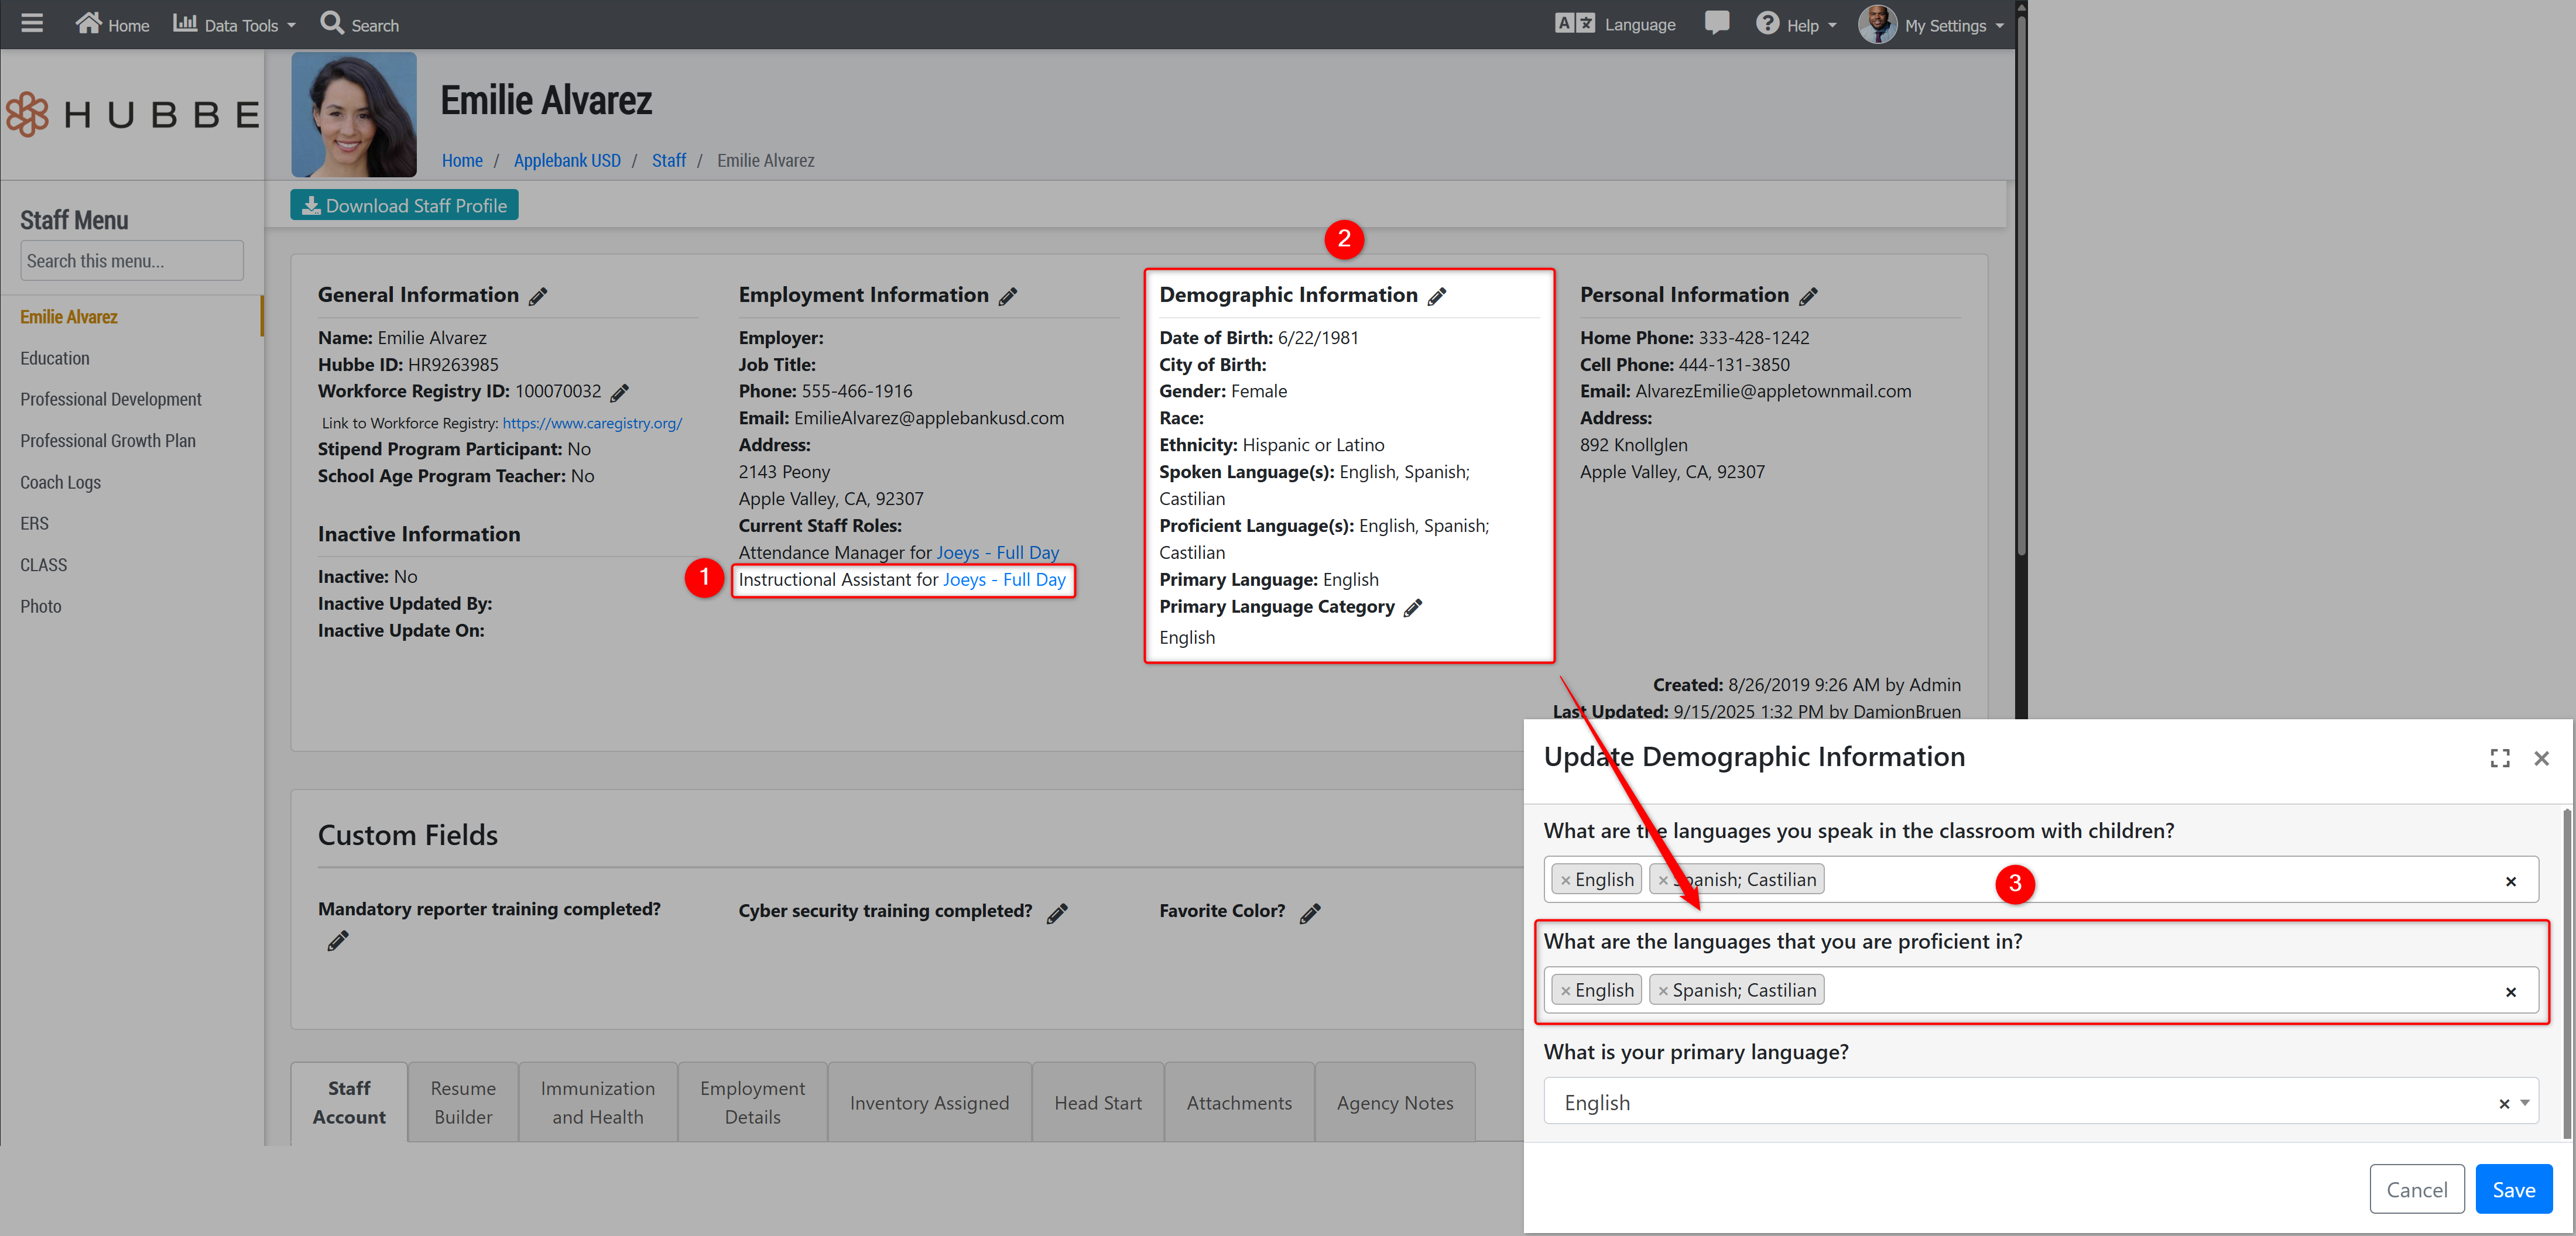Remove English tag from proficient languages
Viewport: 2576px width, 1236px height.
click(x=1565, y=991)
